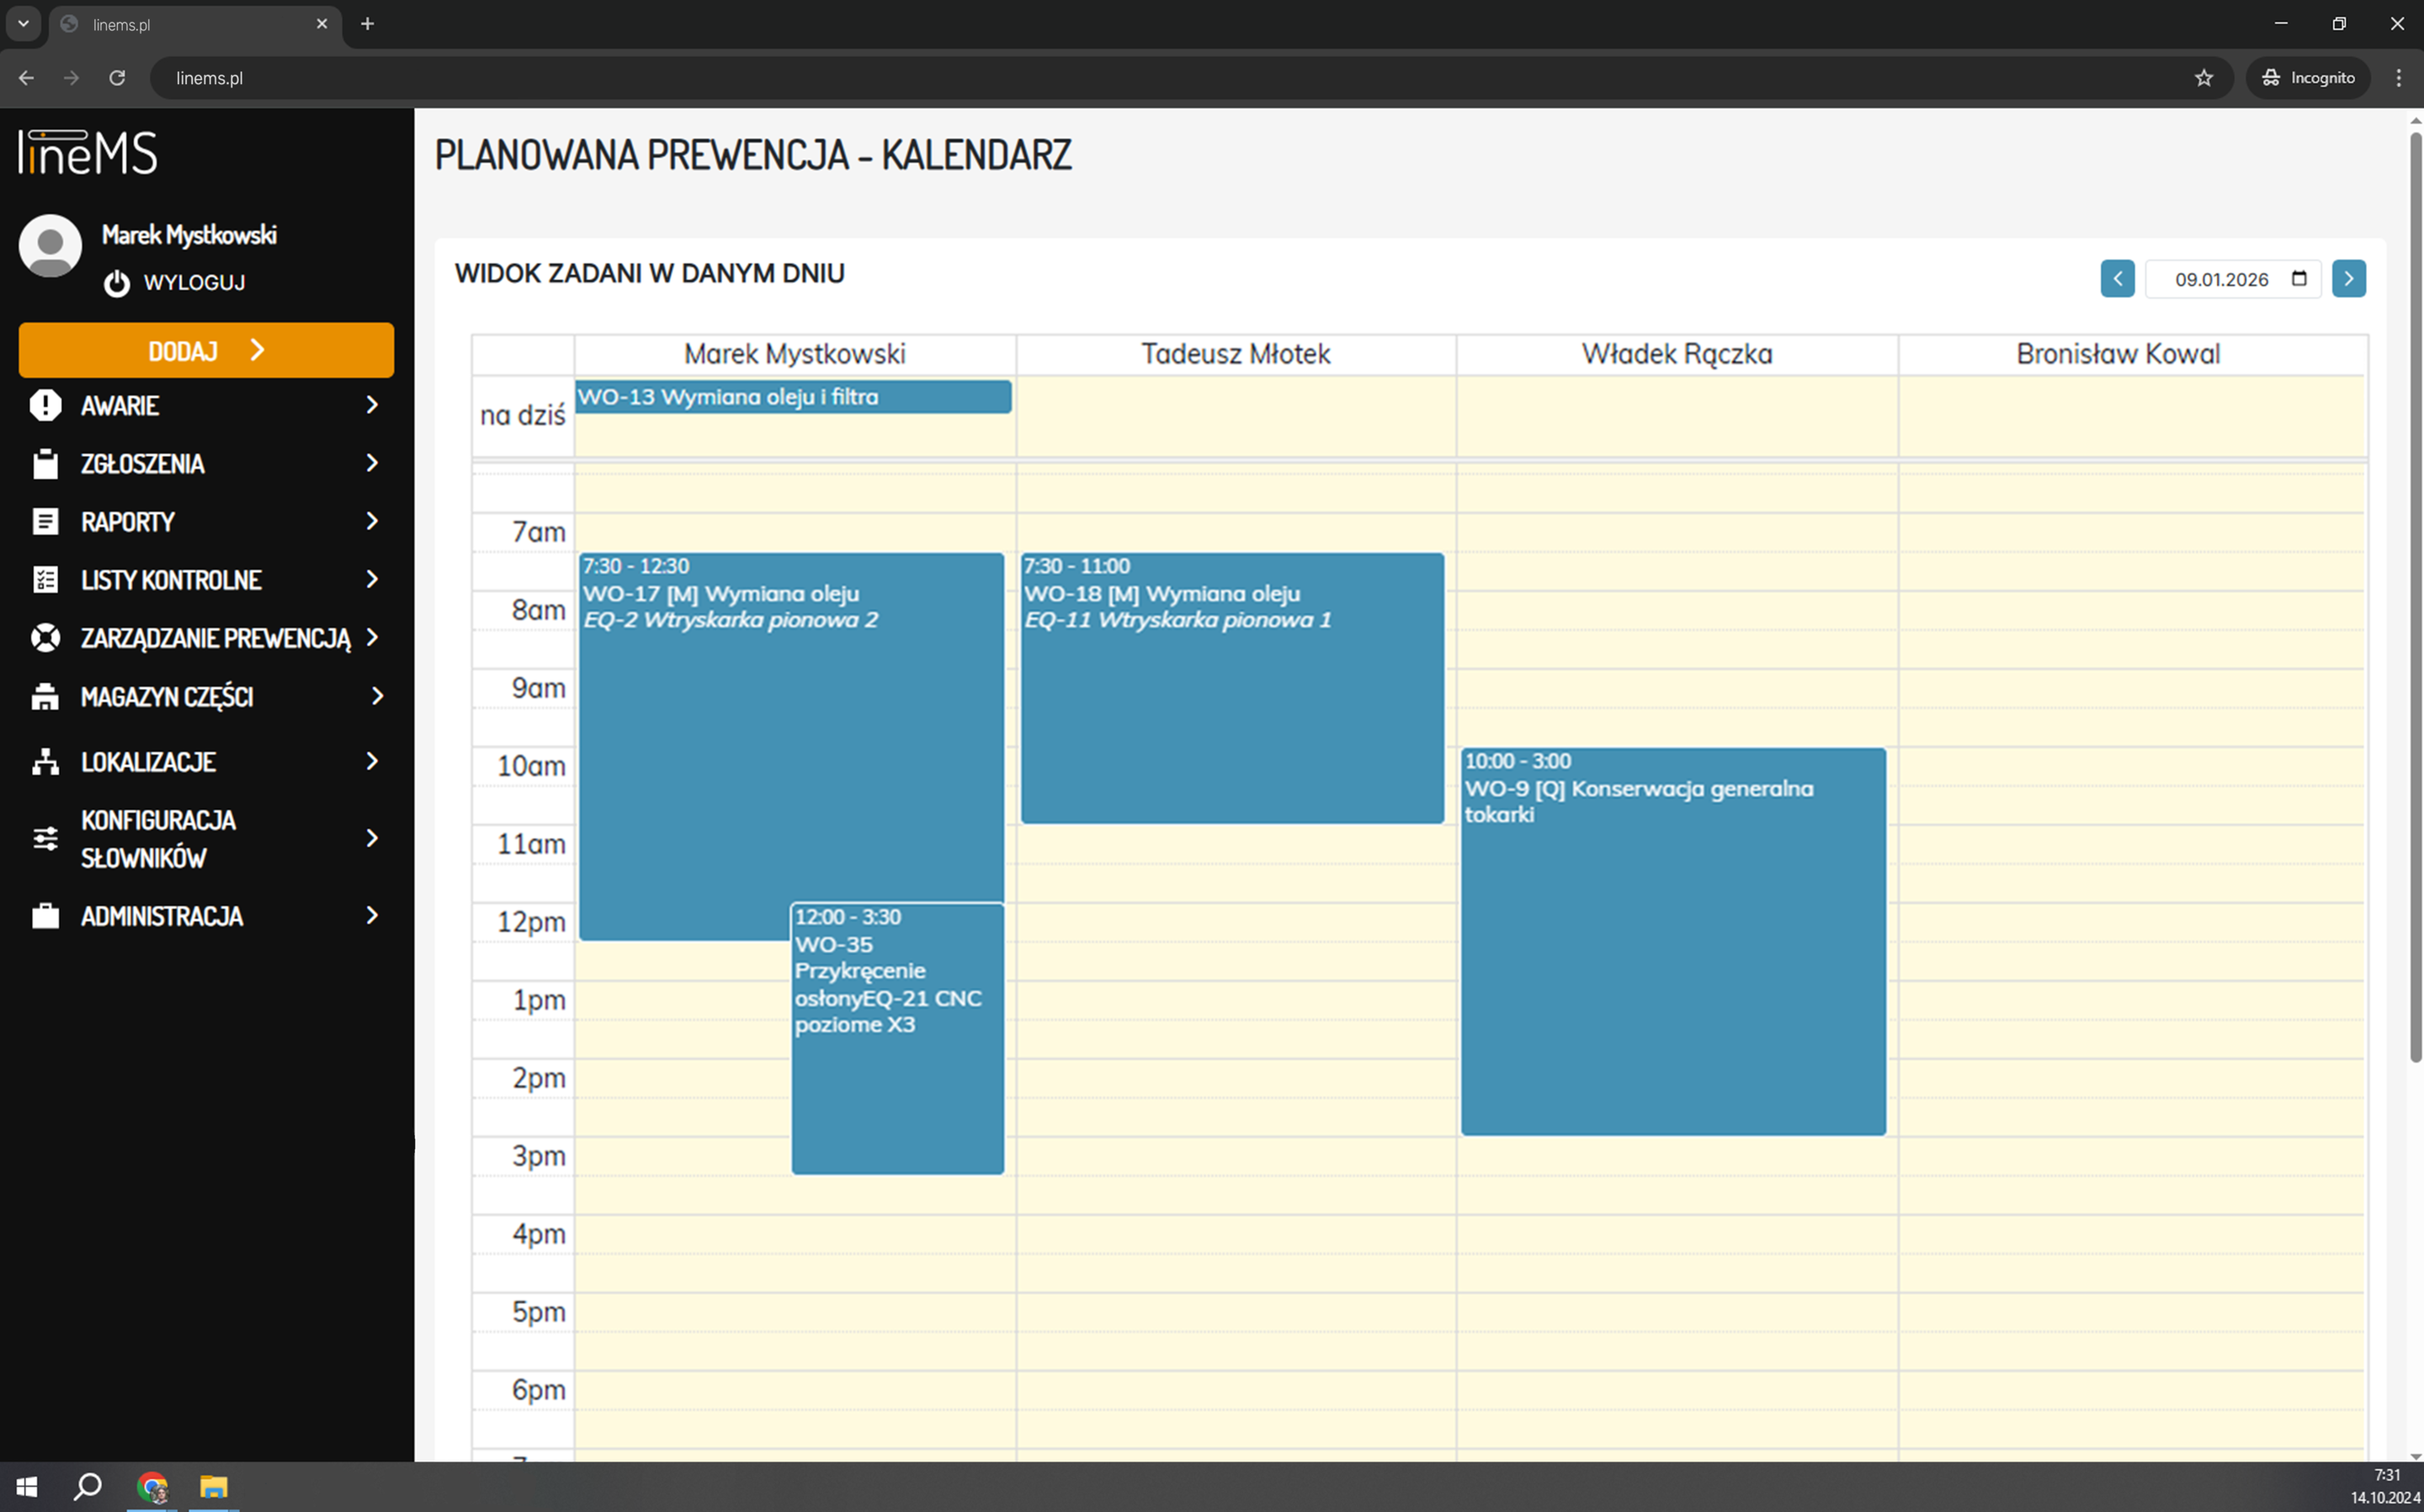This screenshot has height=1512, width=2424.
Task: Click the Awarie exclamation icon
Action: tap(45, 405)
